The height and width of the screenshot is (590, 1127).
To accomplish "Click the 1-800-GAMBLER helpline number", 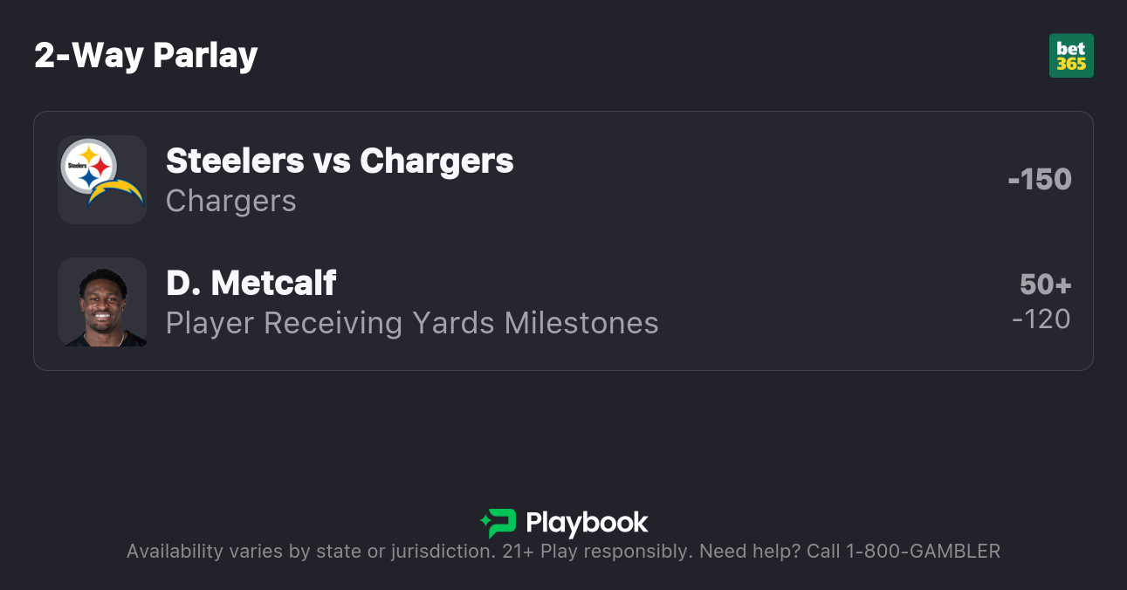I will click(x=923, y=552).
